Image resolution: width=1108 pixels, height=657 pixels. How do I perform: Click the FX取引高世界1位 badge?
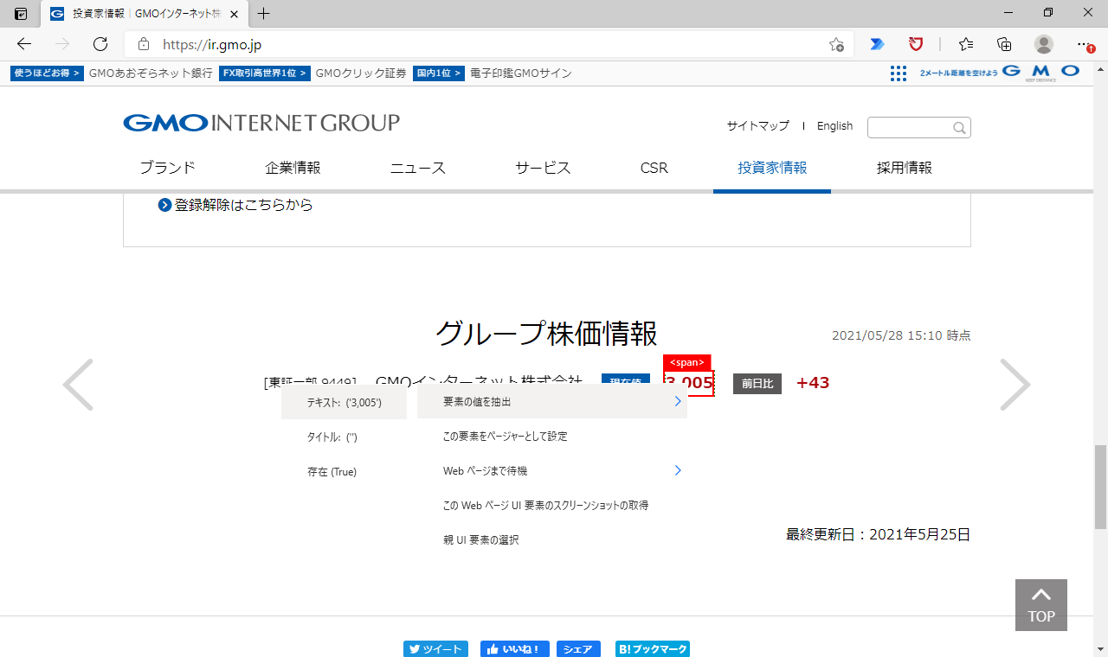point(264,73)
